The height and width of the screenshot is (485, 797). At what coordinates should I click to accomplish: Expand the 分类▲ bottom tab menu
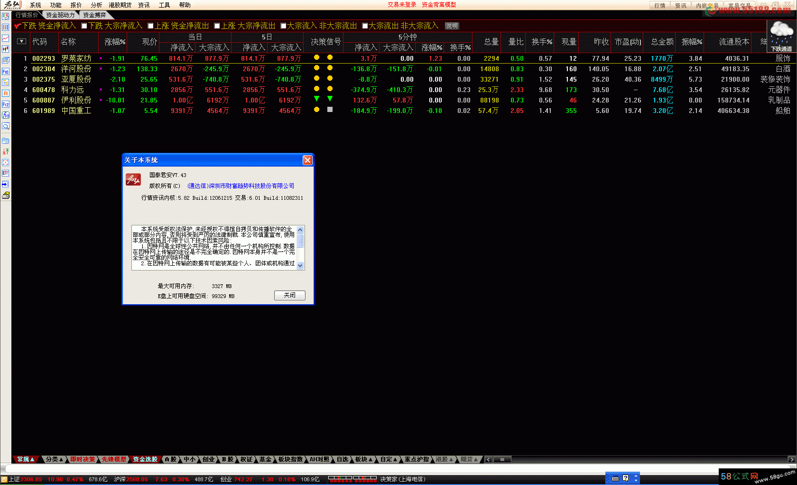click(55, 459)
